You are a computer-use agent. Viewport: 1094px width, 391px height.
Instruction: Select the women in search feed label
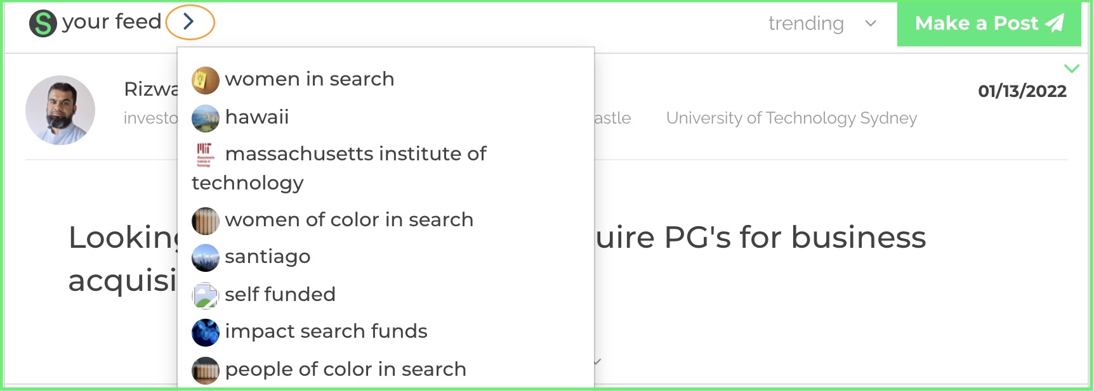point(309,79)
